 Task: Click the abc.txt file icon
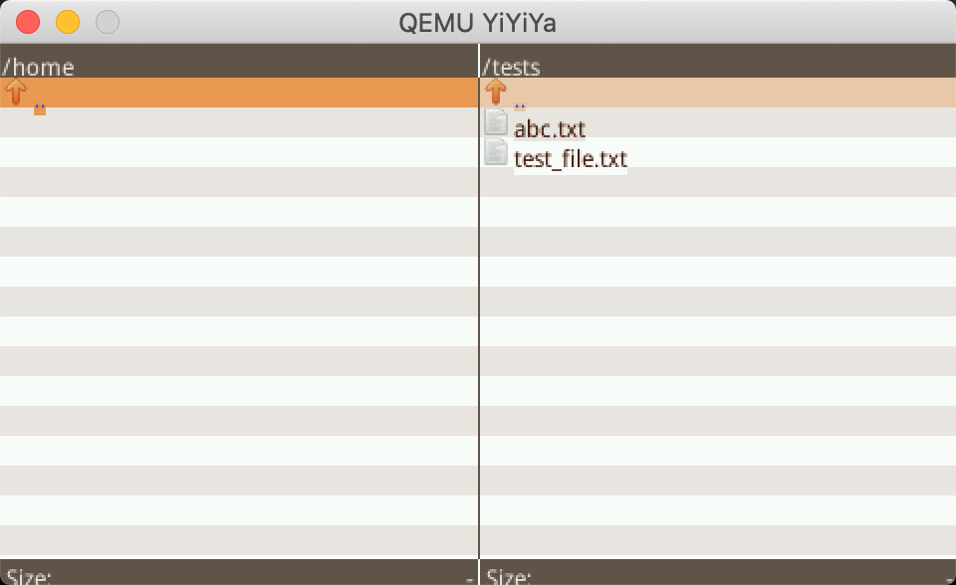pos(496,122)
